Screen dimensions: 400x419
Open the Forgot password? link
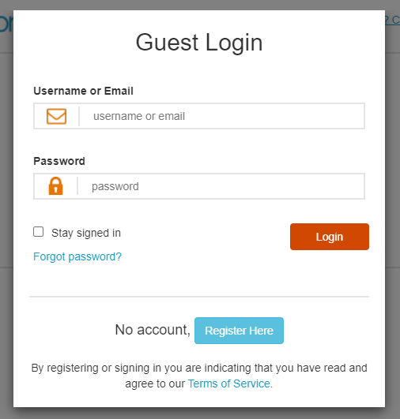(77, 256)
